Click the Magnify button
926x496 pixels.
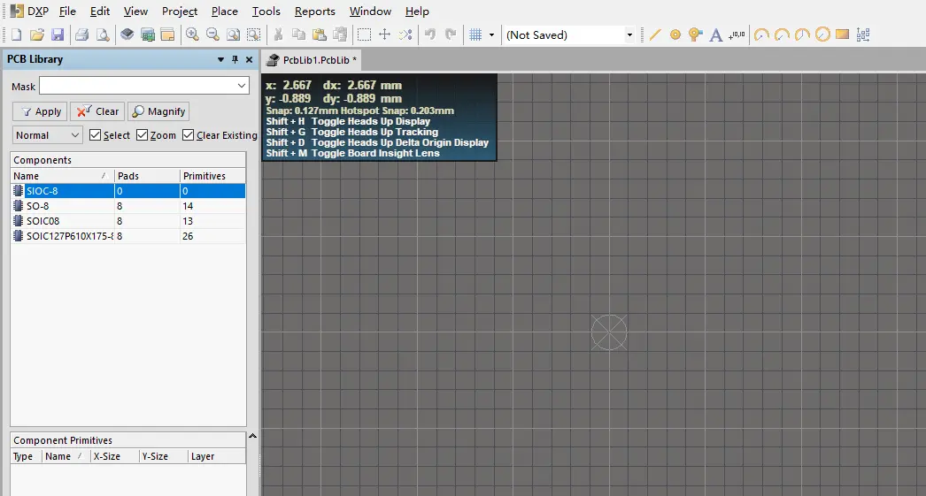point(158,111)
